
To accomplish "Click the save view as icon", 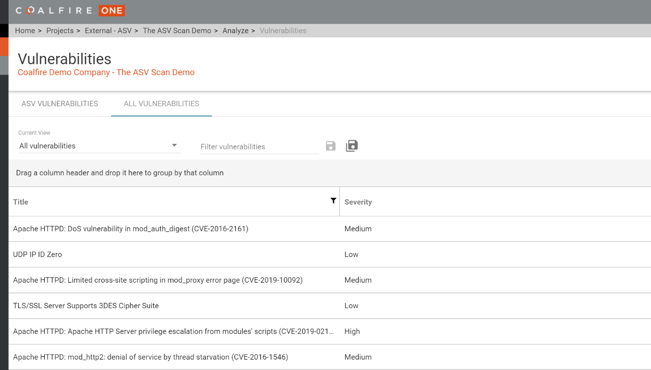I will [x=352, y=146].
